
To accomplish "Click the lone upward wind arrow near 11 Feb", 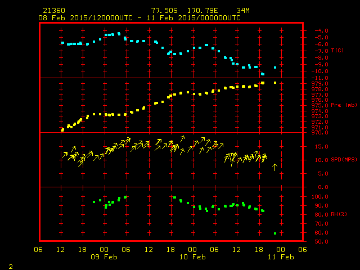I will 274,167.
